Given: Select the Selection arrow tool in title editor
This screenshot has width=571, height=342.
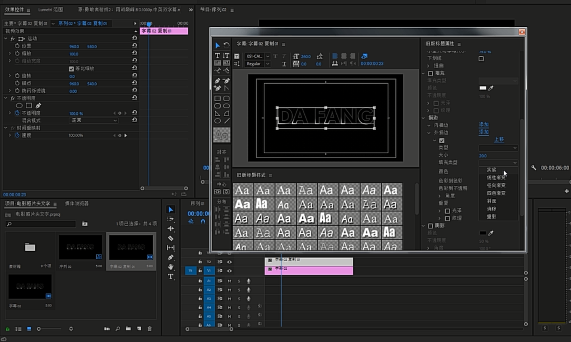Looking at the screenshot, I should (x=217, y=45).
